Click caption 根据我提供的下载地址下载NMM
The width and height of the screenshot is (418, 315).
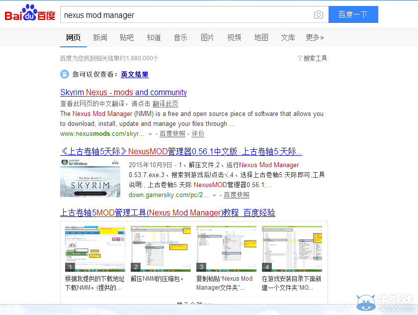95,283
